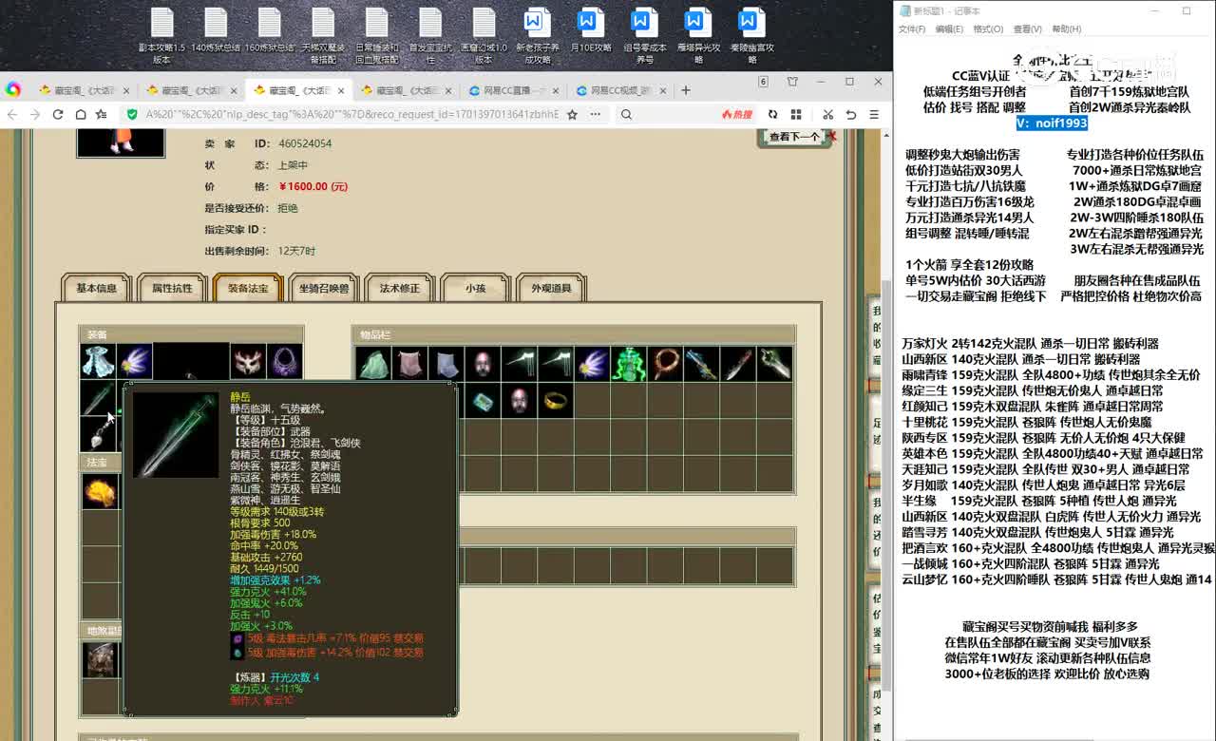The image size is (1216, 741).
Task: Open the browser hamburger menu
Action: (x=872, y=114)
